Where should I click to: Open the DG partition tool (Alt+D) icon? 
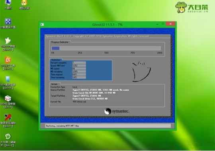(x=8, y=63)
